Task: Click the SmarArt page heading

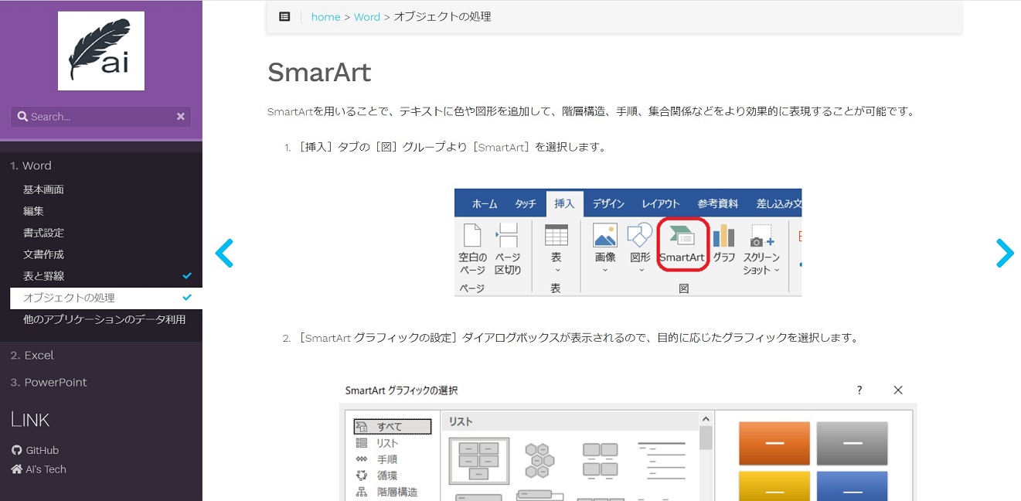Action: 319,73
